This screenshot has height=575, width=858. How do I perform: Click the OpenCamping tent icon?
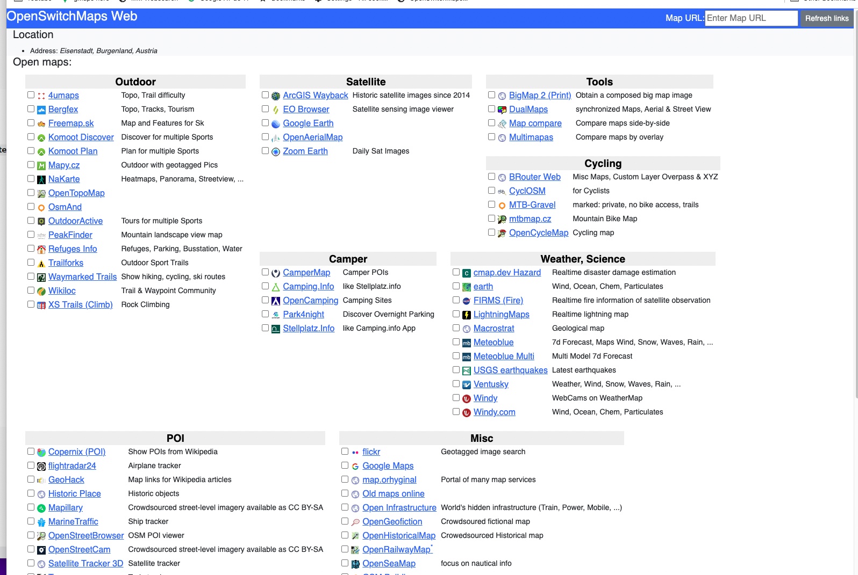[x=276, y=301]
